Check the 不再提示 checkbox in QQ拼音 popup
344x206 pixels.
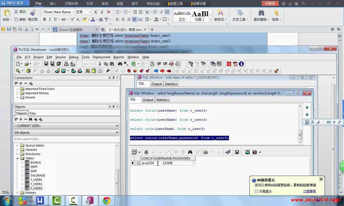coord(256,192)
